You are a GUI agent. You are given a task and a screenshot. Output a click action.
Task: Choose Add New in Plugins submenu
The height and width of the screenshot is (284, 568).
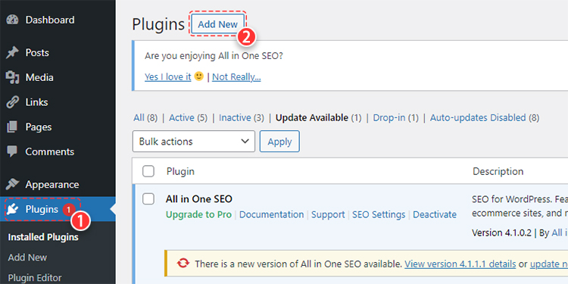point(27,257)
